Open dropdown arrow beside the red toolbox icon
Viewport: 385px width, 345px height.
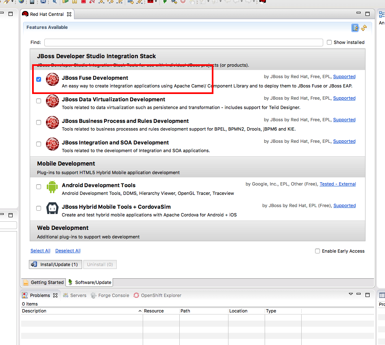pyautogui.click(x=156, y=2)
